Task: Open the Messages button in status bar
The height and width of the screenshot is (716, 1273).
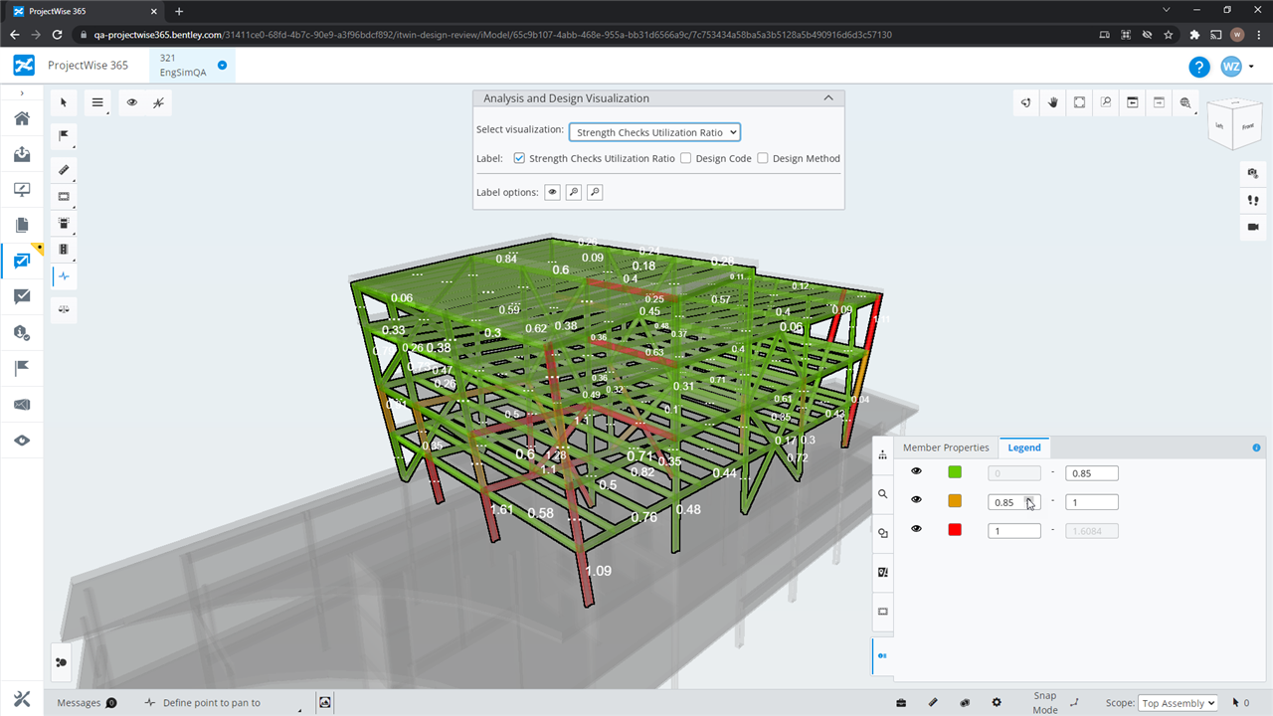Action: click(x=87, y=703)
